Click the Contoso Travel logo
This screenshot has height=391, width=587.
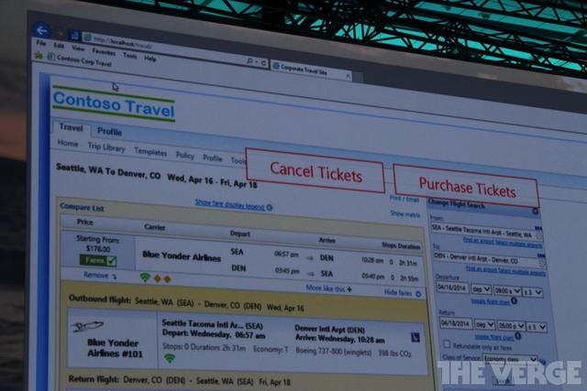114,104
